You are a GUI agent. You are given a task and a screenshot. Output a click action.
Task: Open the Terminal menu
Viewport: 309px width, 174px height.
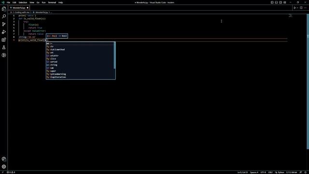pos(52,2)
